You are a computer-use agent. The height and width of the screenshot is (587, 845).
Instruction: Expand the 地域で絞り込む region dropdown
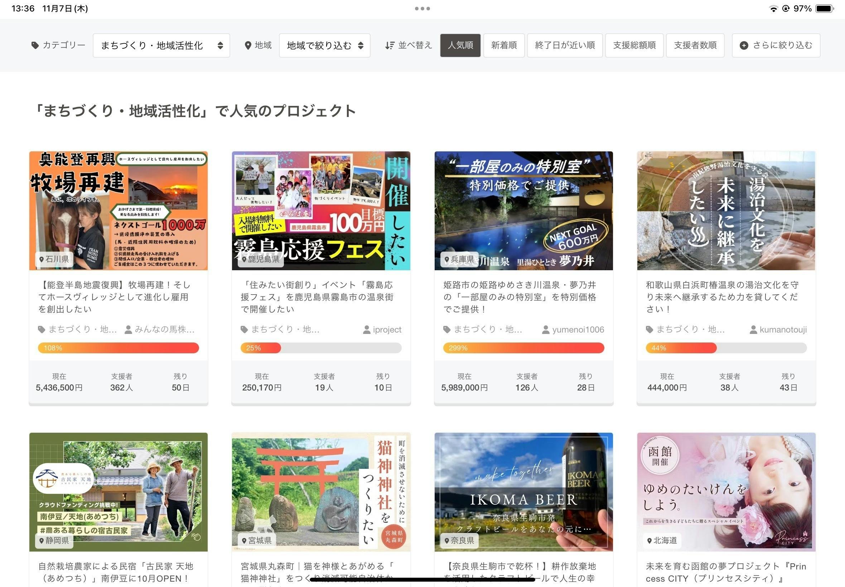pos(324,45)
